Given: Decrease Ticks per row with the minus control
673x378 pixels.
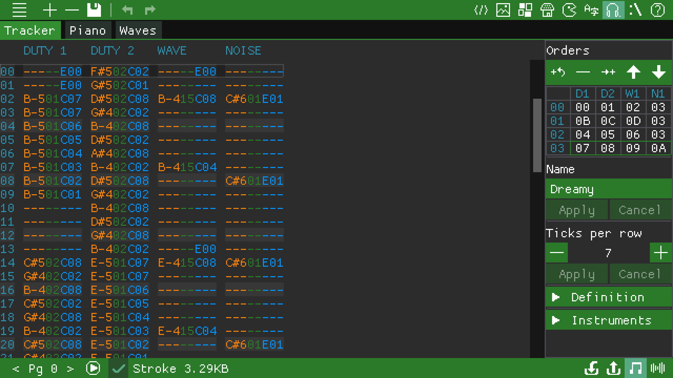Looking at the screenshot, I should click(x=556, y=253).
